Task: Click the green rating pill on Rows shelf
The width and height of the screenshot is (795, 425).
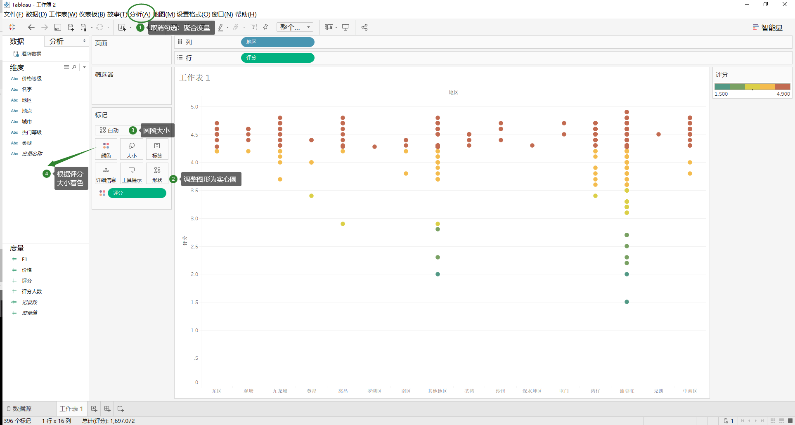Action: click(277, 58)
